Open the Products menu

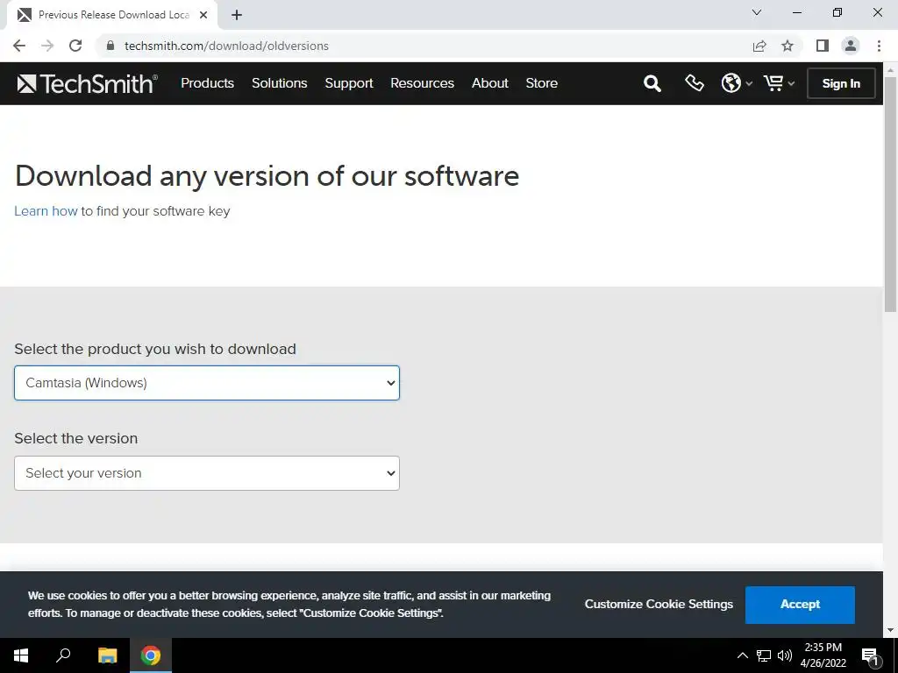[x=207, y=83]
